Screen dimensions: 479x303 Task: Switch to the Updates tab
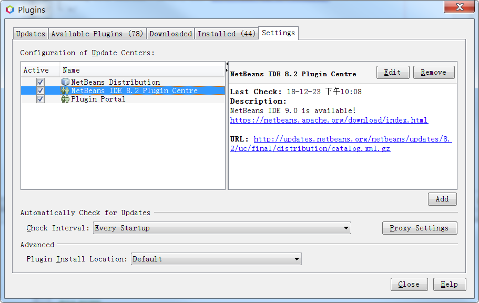point(30,33)
